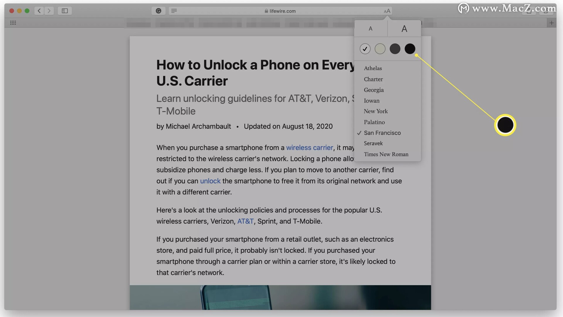Click the 'wireless carrier' hyperlink
Screen dimensions: 563x317
click(309, 147)
